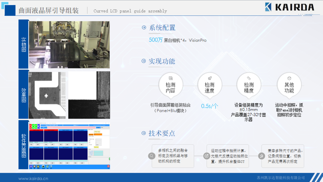
Task: Click the 引导曲面屏幕组装贴合 text
Action: click(171, 105)
